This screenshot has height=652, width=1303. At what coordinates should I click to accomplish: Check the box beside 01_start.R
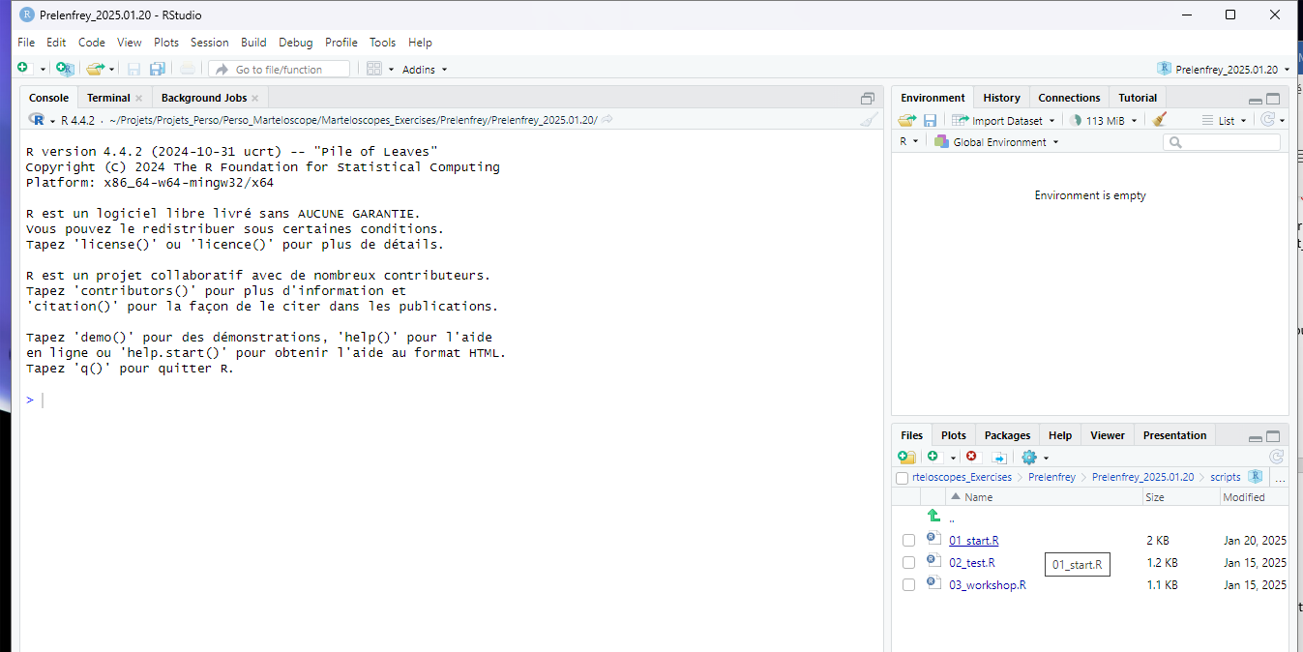point(908,541)
